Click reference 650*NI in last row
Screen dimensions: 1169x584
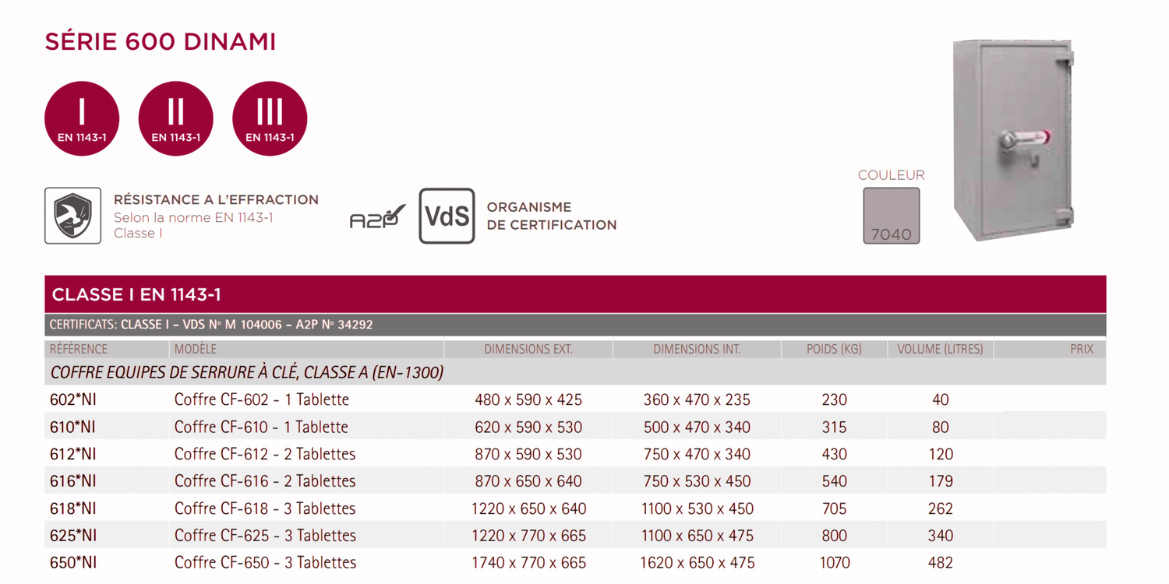[x=73, y=563]
